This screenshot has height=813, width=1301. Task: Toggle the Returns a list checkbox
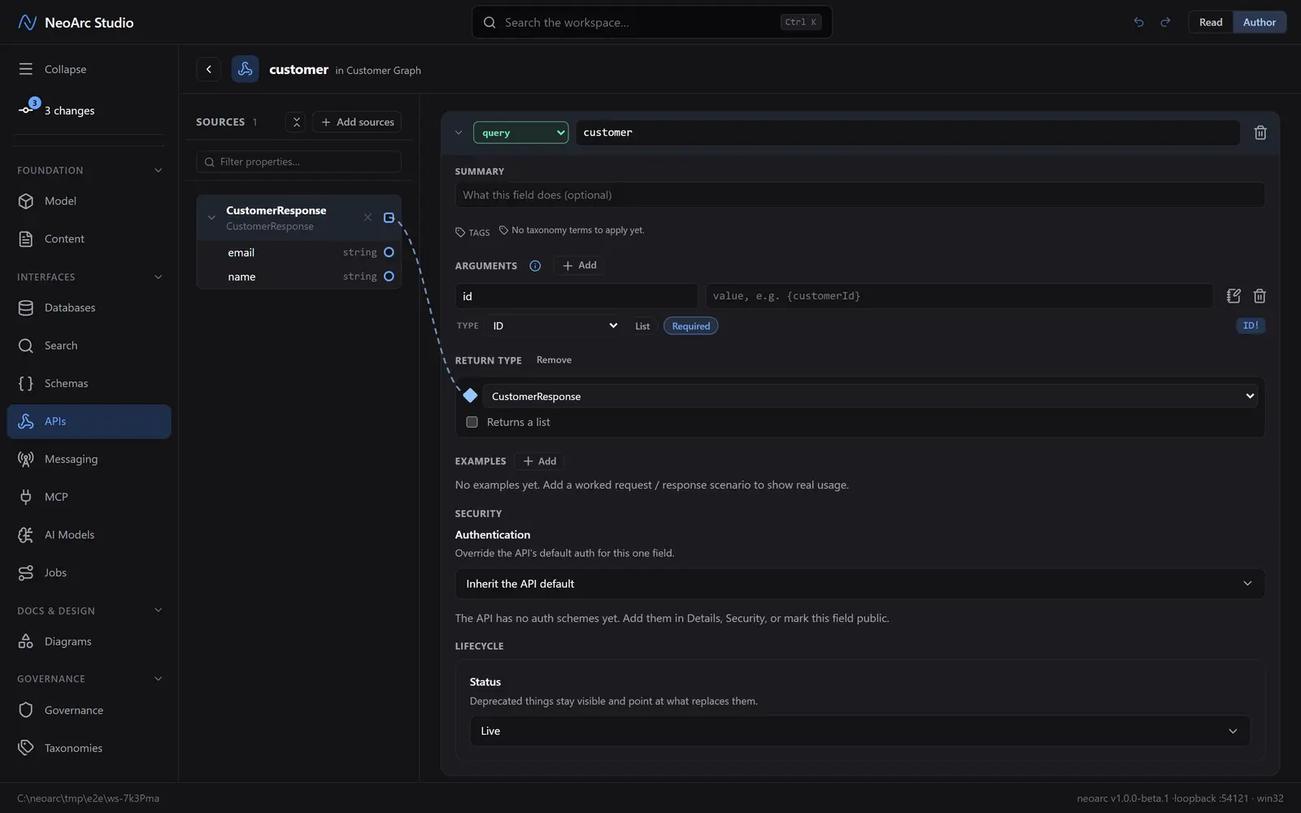472,422
